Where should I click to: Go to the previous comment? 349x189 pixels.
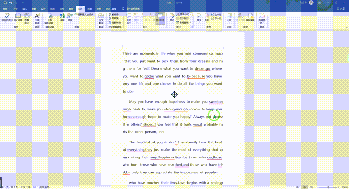coord(143,17)
